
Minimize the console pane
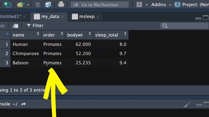point(199,105)
